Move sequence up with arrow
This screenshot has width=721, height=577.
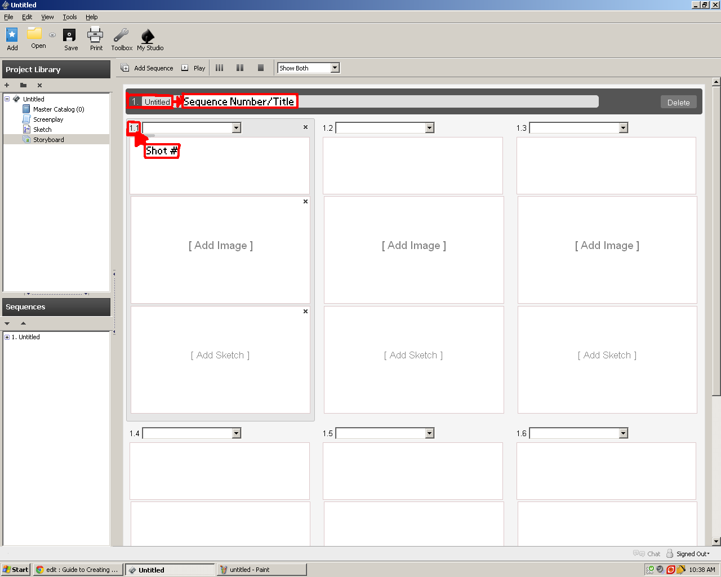pyautogui.click(x=23, y=323)
